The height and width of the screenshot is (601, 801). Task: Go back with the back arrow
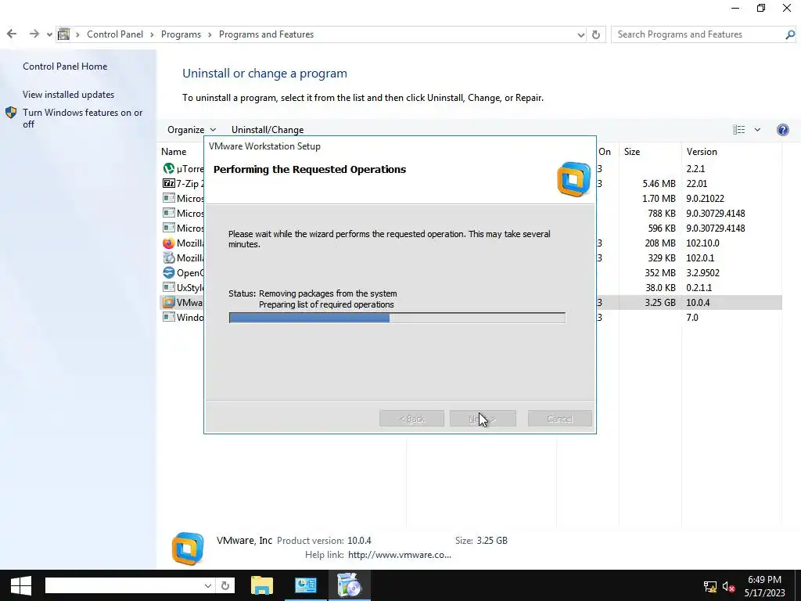[x=12, y=34]
